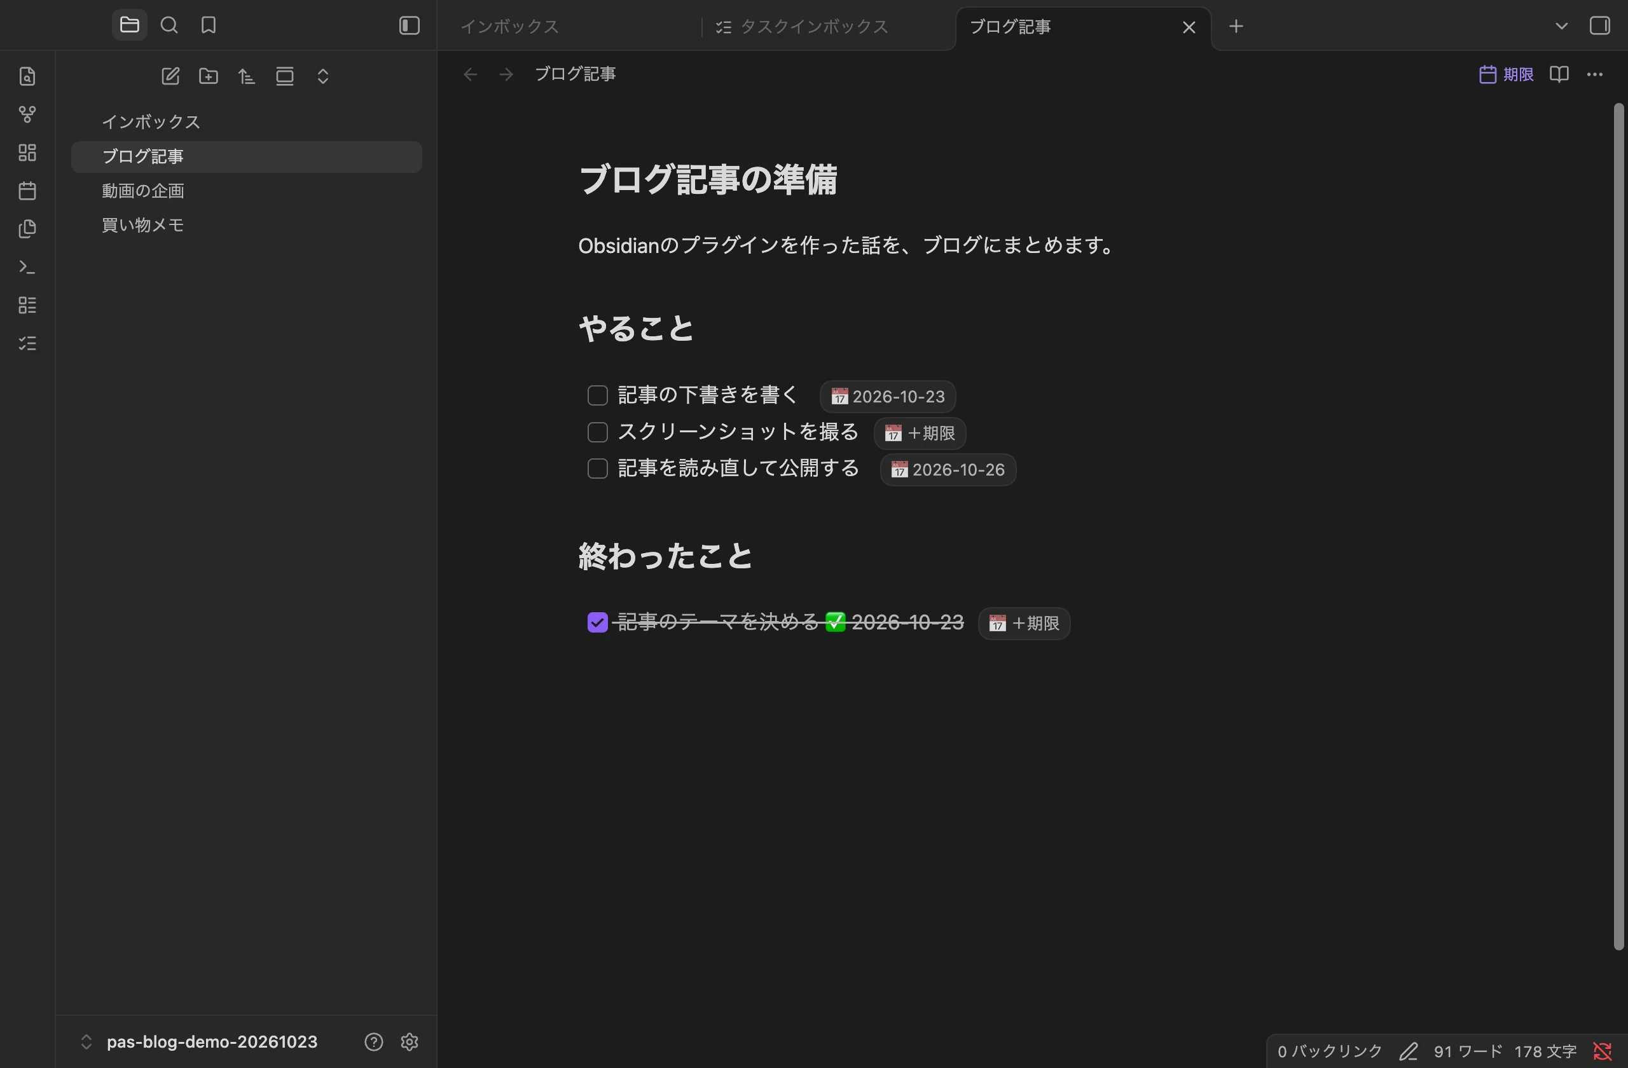This screenshot has height=1068, width=1628.
Task: Create a new note icon
Action: pyautogui.click(x=170, y=76)
